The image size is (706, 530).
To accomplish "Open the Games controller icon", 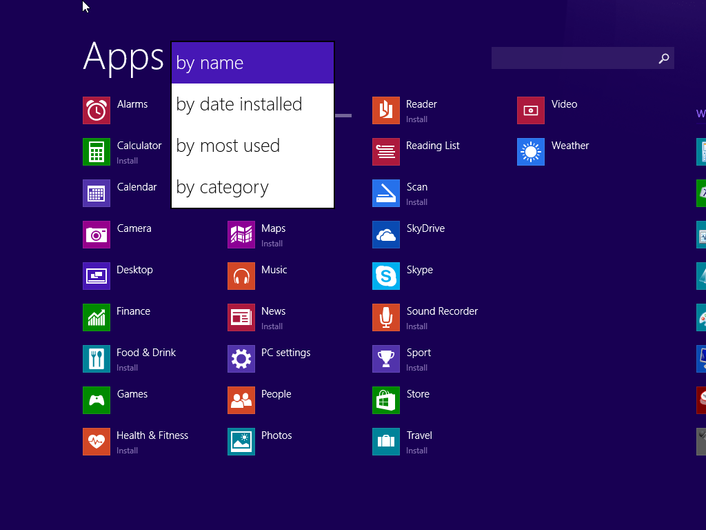I will pyautogui.click(x=97, y=401).
